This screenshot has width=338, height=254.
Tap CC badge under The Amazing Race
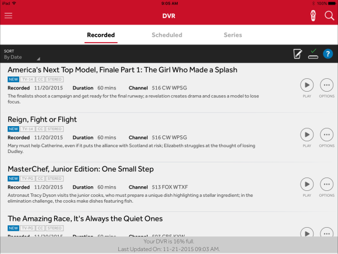pyautogui.click(x=40, y=228)
